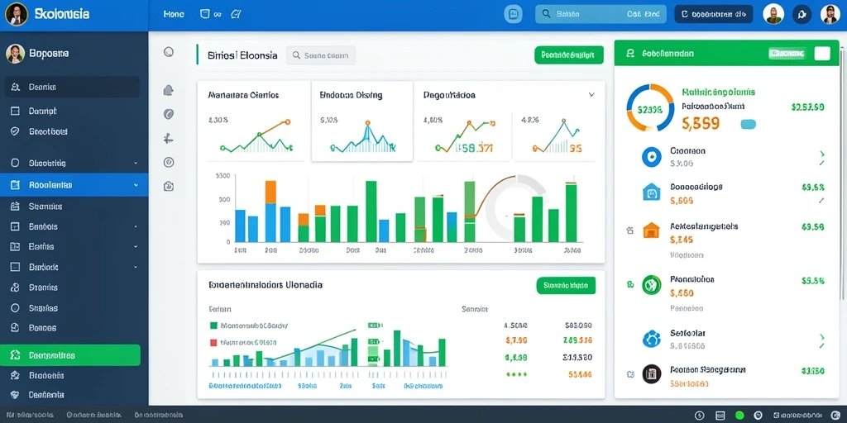Click the blue house icon in right panel
Screen dimensions: 847x423
pos(652,192)
